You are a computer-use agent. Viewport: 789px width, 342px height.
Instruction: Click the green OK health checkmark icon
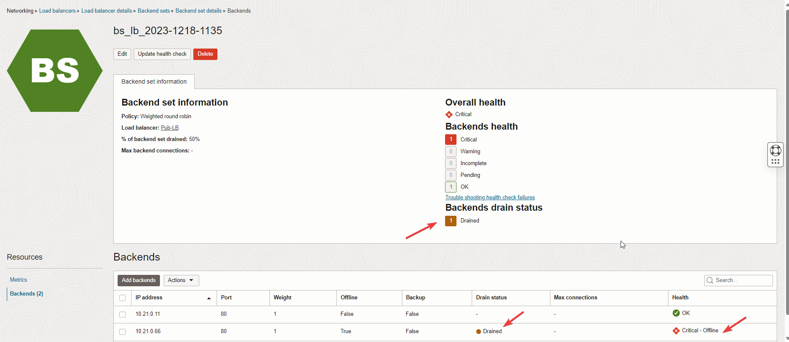click(x=676, y=313)
